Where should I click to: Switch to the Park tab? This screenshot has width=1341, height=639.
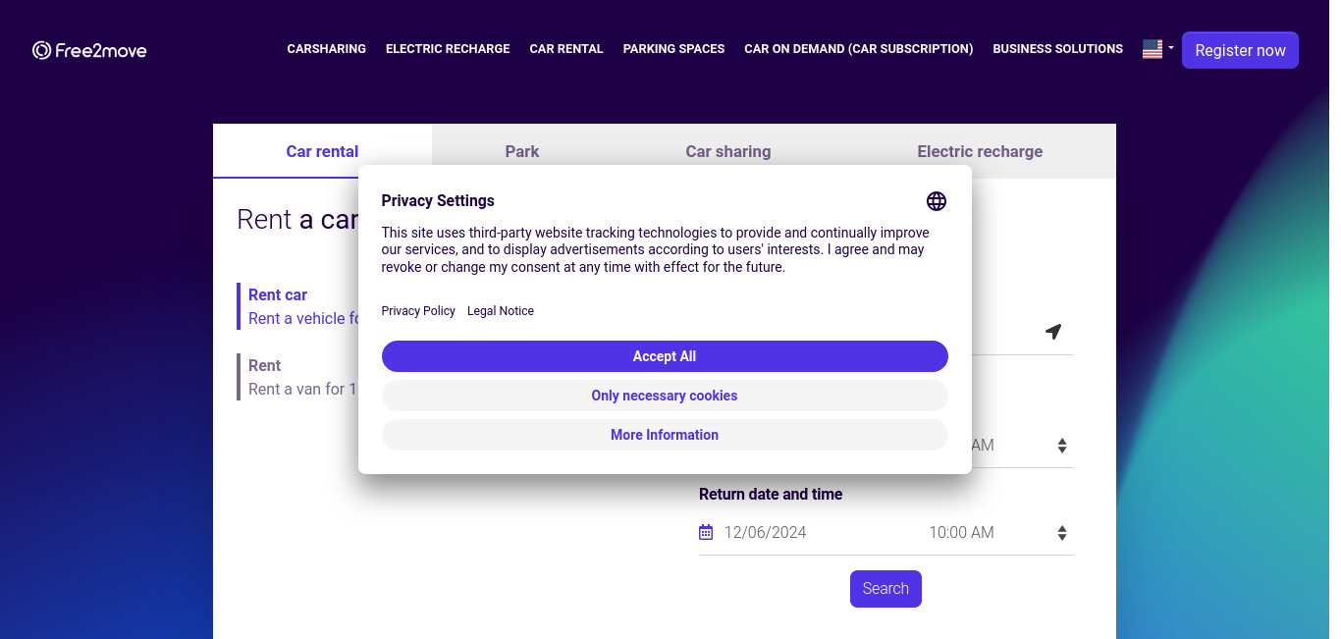click(522, 151)
